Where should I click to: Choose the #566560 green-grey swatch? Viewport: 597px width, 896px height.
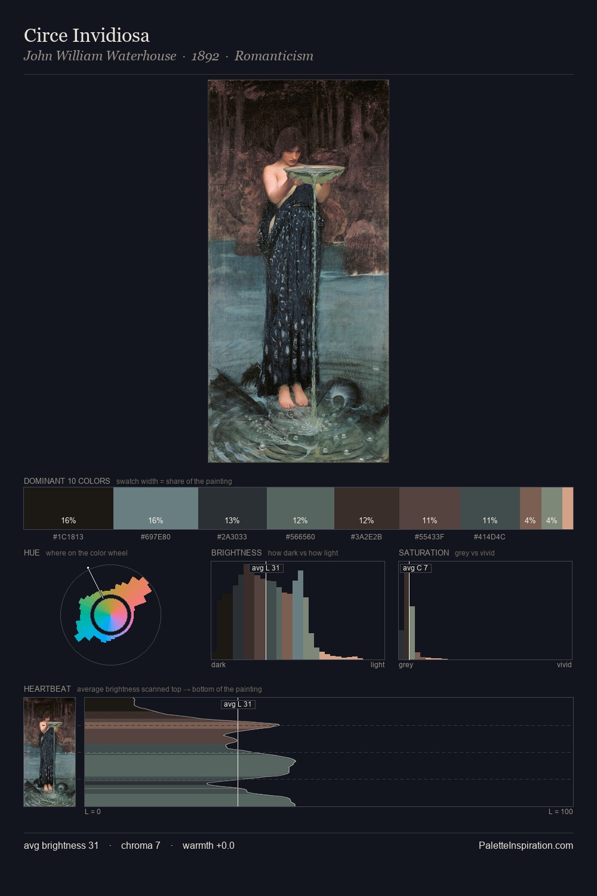point(300,508)
